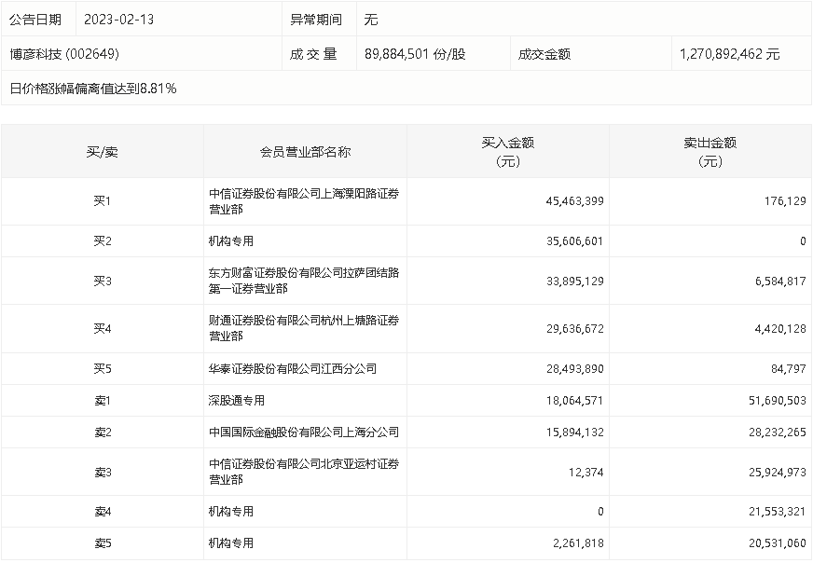The image size is (813, 563).
Task: Select the 买1 row label
Action: [x=103, y=201]
